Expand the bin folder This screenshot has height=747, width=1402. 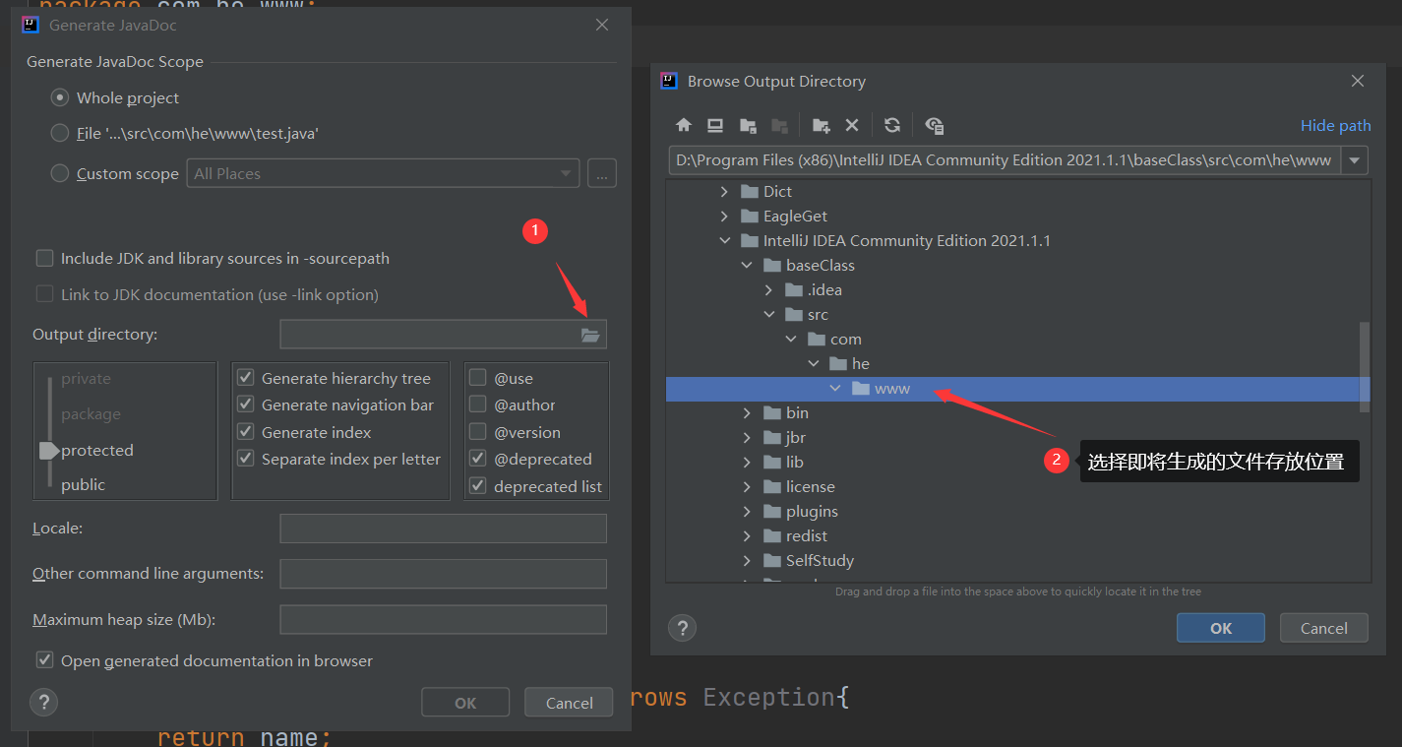[747, 412]
